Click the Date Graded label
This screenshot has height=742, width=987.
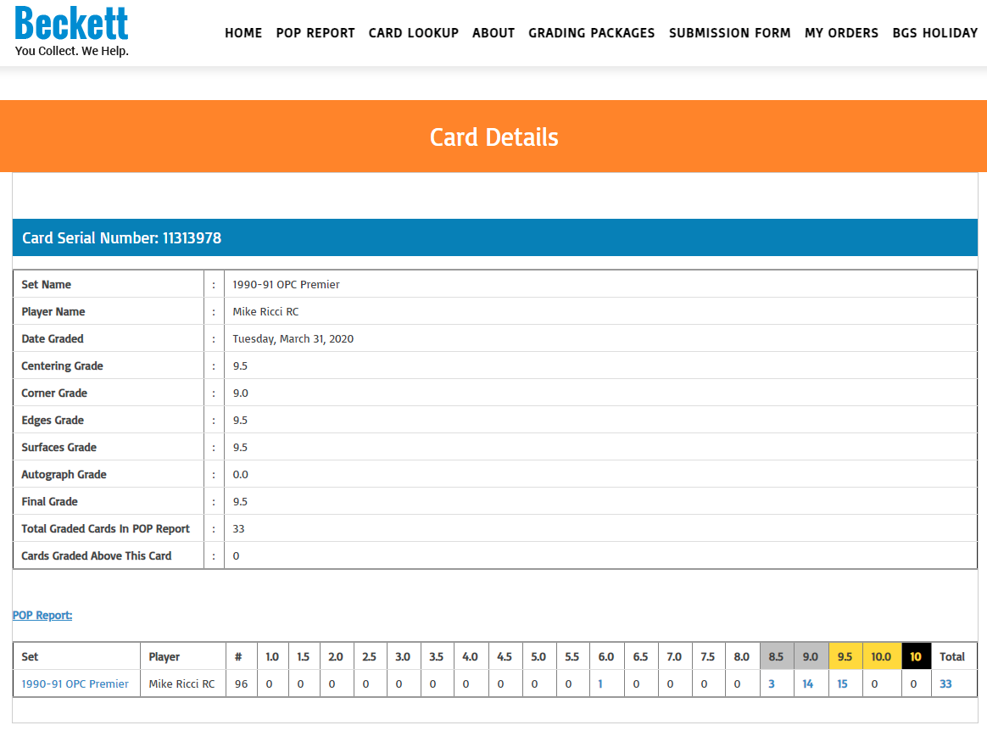point(53,338)
